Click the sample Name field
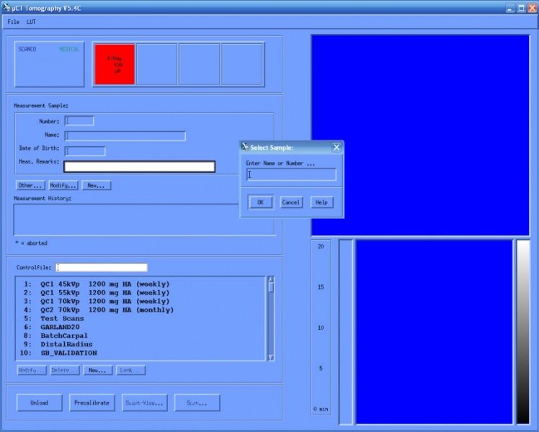539x432 pixels. pos(125,136)
